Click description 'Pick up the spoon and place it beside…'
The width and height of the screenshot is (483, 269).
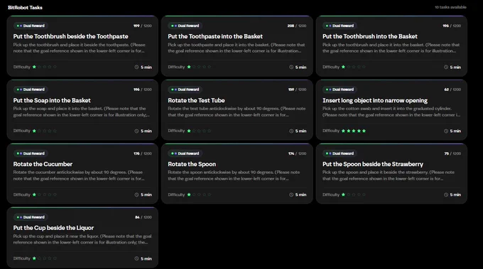(389, 175)
